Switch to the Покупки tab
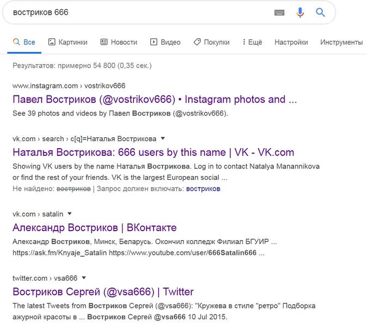Image resolution: width=367 pixels, height=327 pixels. pyautogui.click(x=211, y=42)
